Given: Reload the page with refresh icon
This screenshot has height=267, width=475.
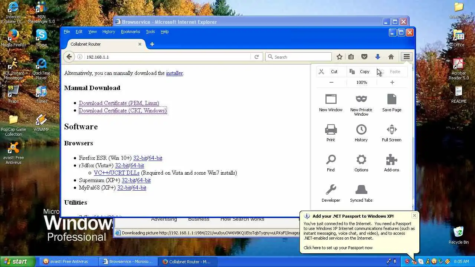Looking at the screenshot, I should [256, 57].
